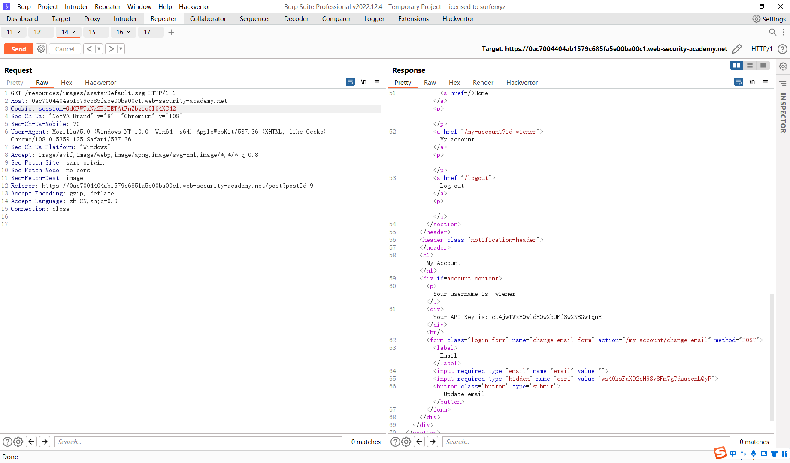790x463 pixels.
Task: Click the response vertical scrollbar
Action: click(x=772, y=357)
